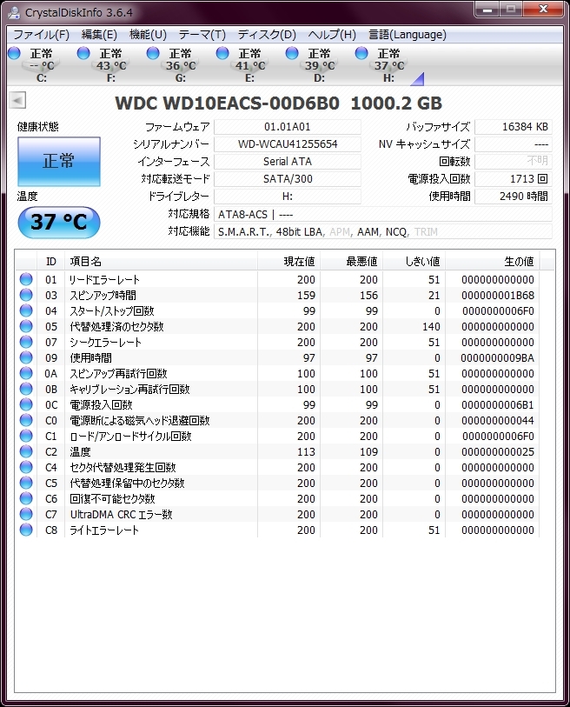Open the 編集(E) menu
The height and width of the screenshot is (707, 570).
99,35
